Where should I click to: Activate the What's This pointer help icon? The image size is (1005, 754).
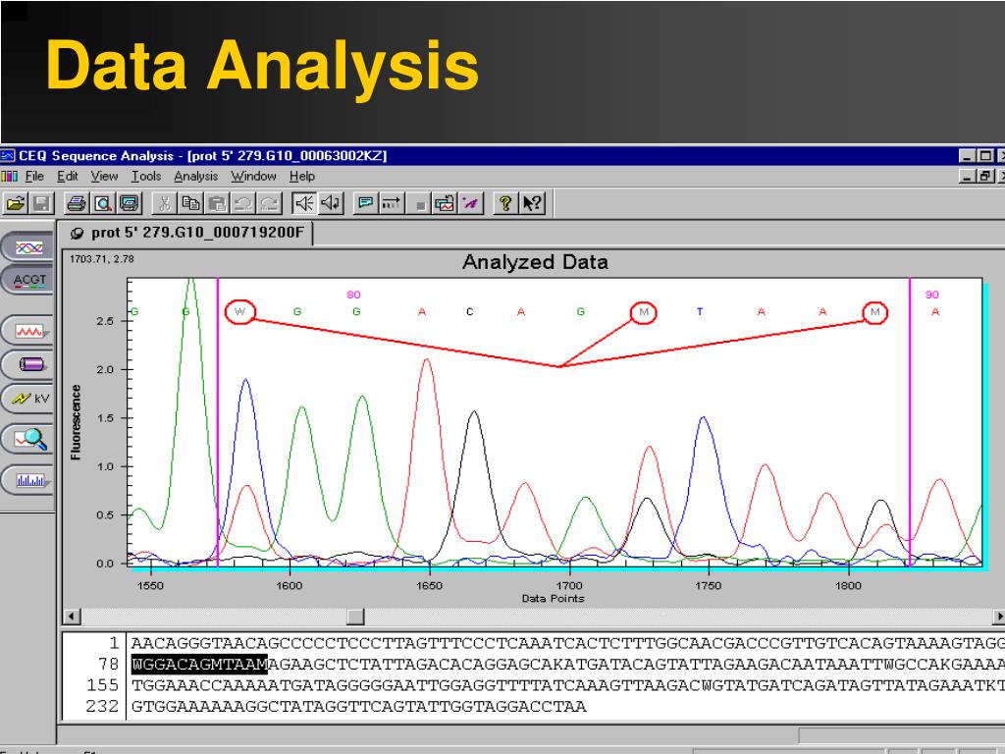pos(532,204)
